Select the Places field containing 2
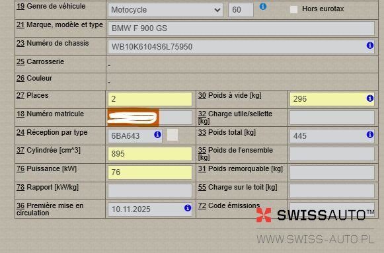384x253 pixels. [x=150, y=99]
